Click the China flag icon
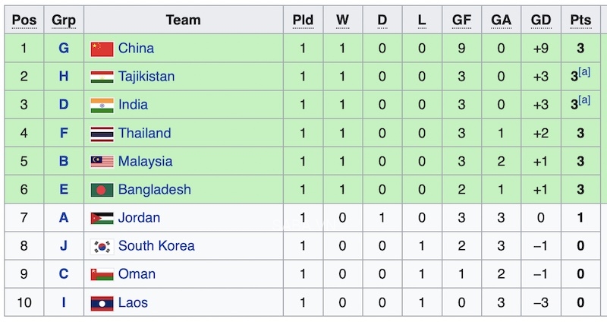 pyautogui.click(x=102, y=49)
